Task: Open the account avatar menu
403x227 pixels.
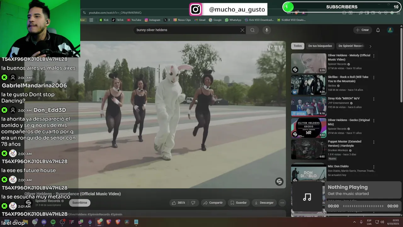Action: [x=390, y=30]
